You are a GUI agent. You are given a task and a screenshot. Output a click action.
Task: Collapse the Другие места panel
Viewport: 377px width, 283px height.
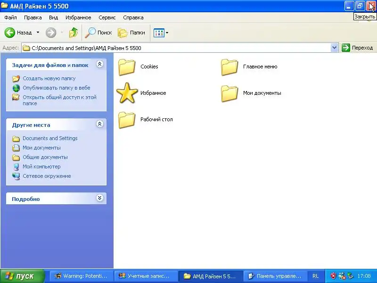tap(99, 124)
